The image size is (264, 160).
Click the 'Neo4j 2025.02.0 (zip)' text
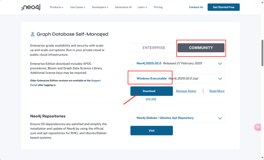pos(183,78)
